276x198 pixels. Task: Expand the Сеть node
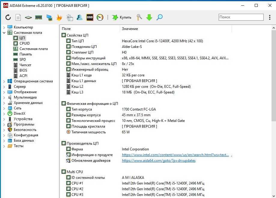4,108
